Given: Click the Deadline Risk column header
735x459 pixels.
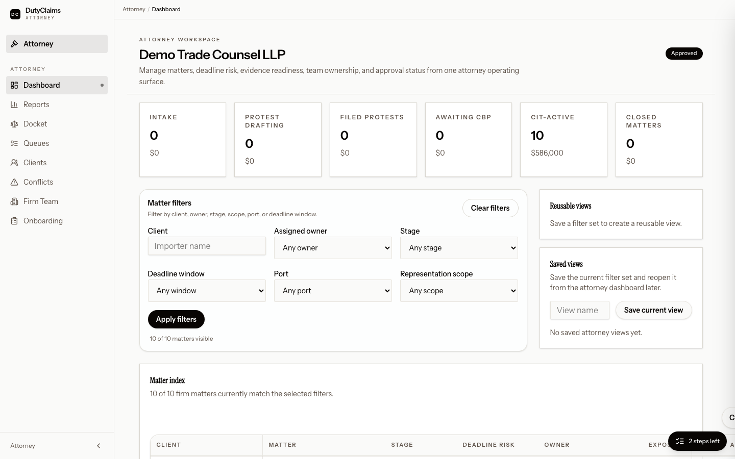Looking at the screenshot, I should (x=488, y=445).
